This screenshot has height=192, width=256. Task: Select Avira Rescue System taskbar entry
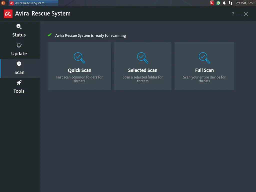(33, 3)
